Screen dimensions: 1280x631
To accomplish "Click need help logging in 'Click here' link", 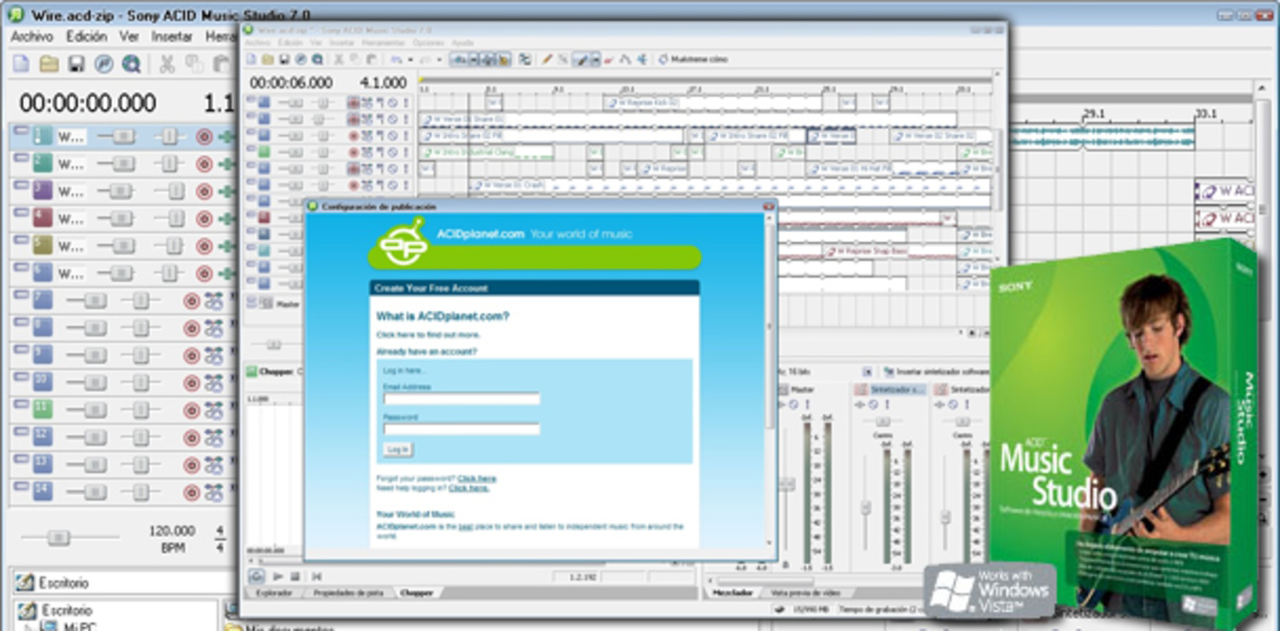I will click(x=469, y=488).
